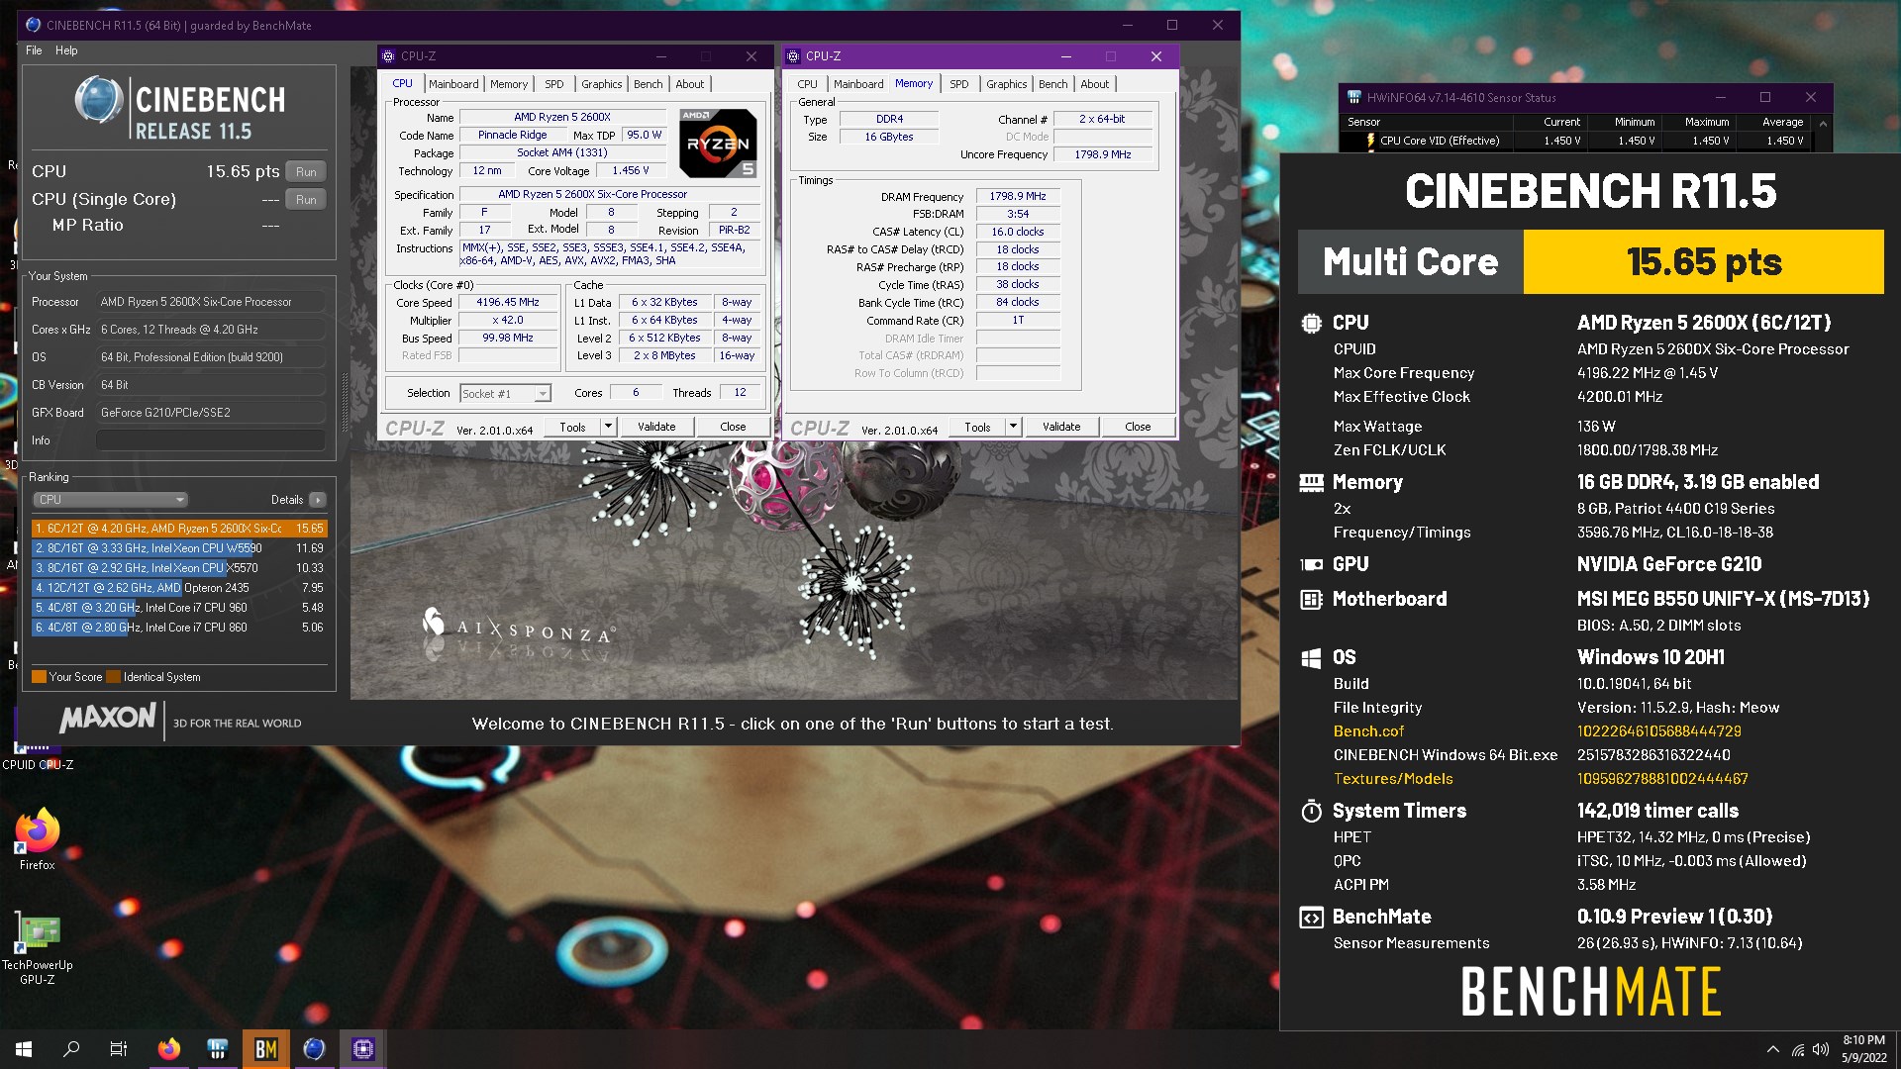Open the Windows Start menu
The height and width of the screenshot is (1069, 1901).
(24, 1049)
